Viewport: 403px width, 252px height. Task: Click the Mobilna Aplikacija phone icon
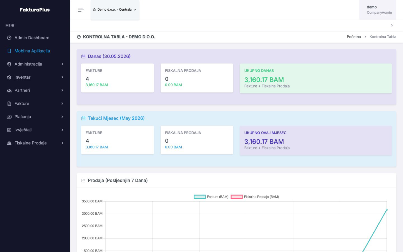point(9,51)
